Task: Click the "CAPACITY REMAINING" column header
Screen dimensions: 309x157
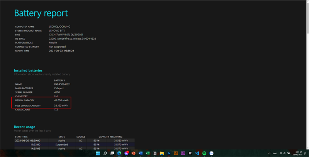Action: (x=110, y=137)
